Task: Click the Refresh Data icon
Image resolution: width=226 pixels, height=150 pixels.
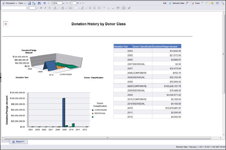Action: (170, 3)
